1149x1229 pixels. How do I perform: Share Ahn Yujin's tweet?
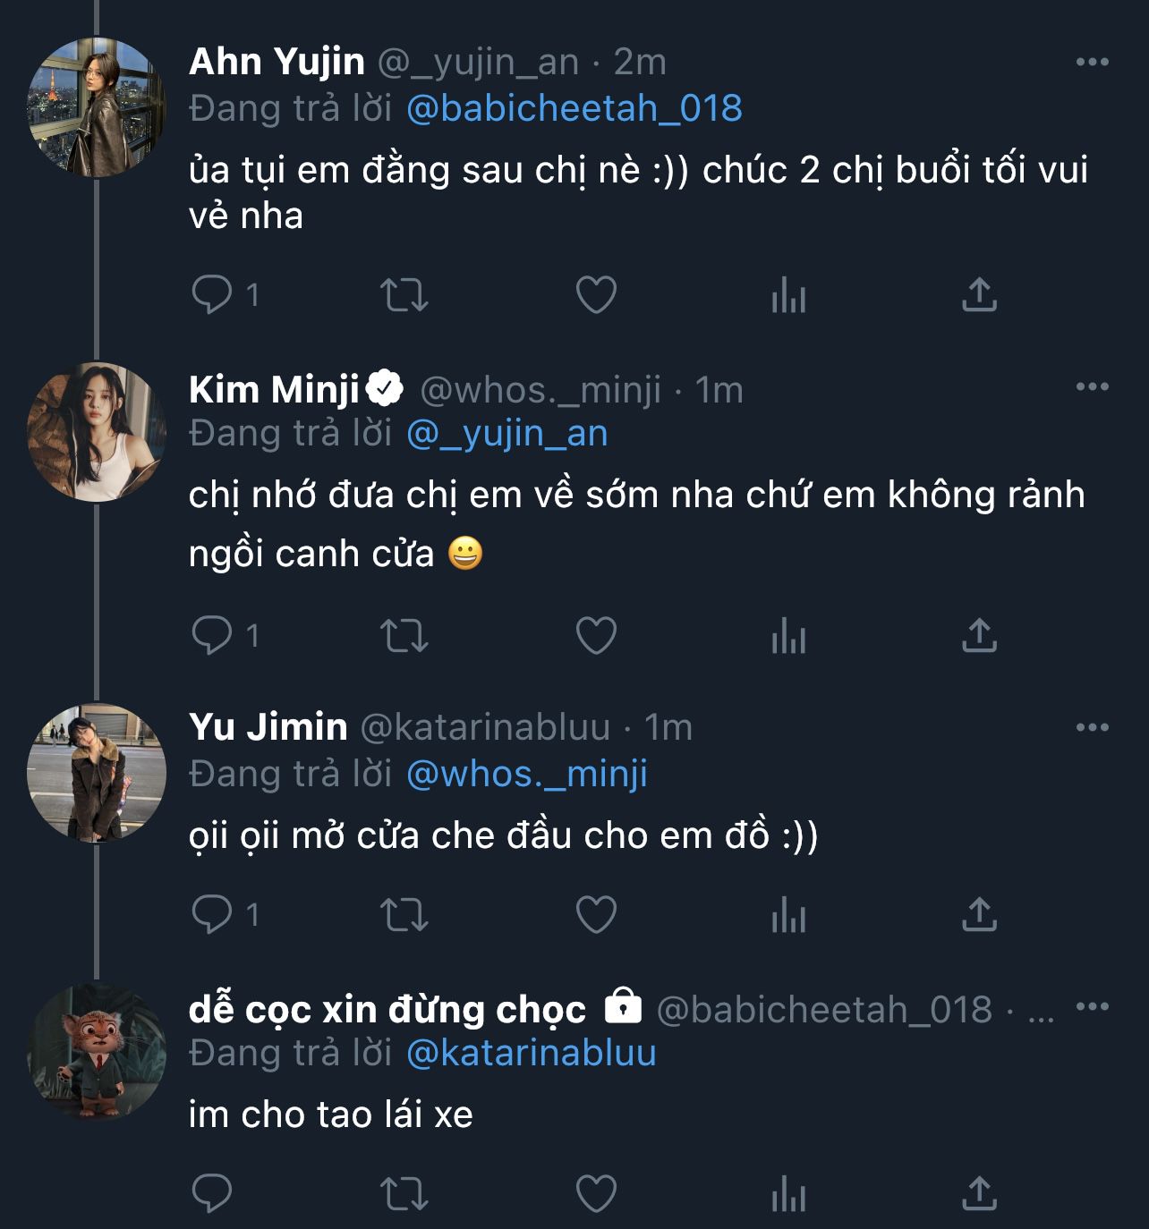point(979,294)
